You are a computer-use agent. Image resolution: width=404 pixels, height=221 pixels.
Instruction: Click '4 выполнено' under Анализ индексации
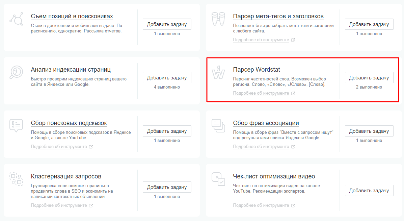[x=167, y=87]
